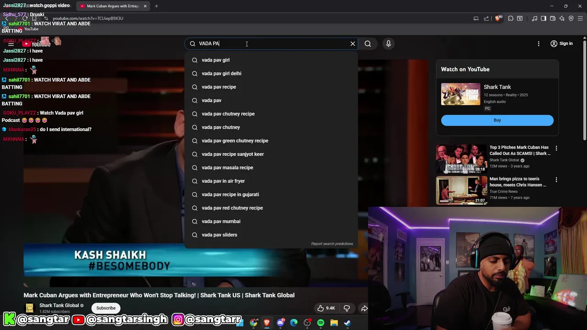This screenshot has width=587, height=330.
Task: Click the blue Buy button
Action: click(x=497, y=120)
